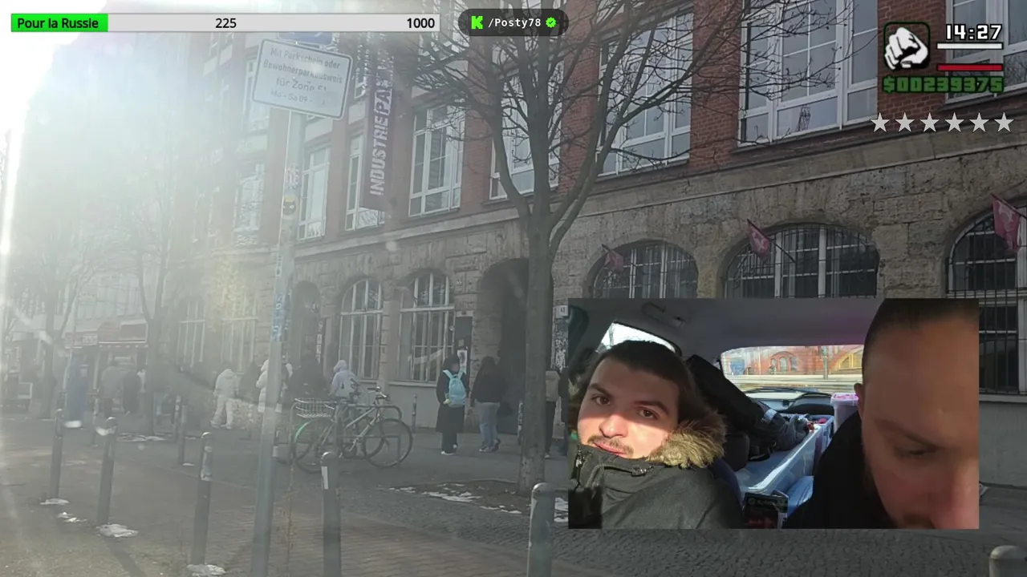Screen dimensions: 1027x577
Task: Click the 'Pour la Russie' goal label
Action: [58, 23]
